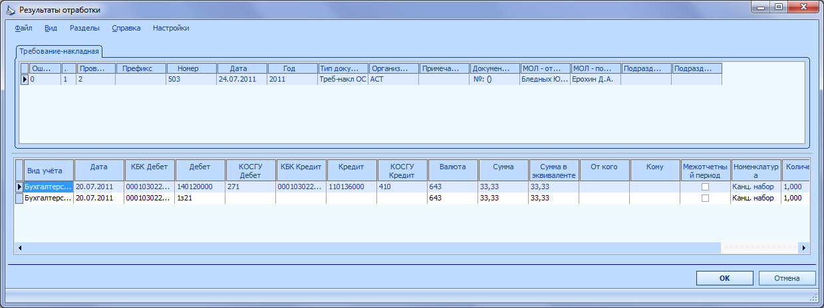Click the Кредит column header
The width and height of the screenshot is (824, 308).
click(x=352, y=171)
